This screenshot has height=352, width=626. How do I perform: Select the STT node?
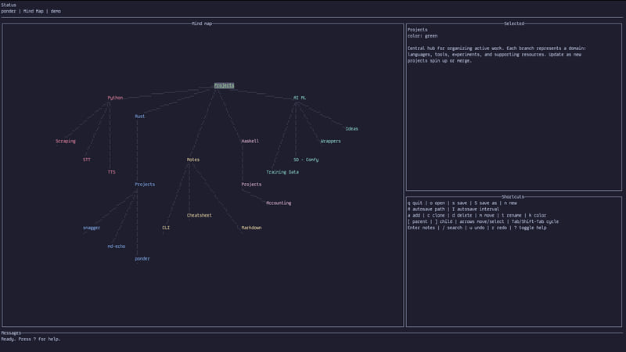click(x=87, y=160)
